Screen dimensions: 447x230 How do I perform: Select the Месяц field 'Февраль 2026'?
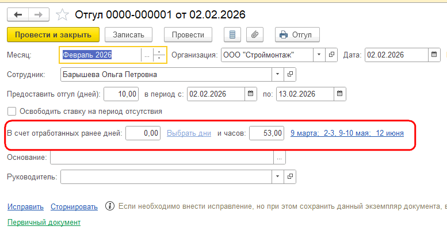click(100, 55)
